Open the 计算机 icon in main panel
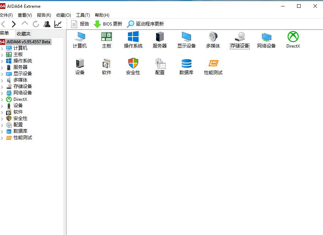 coord(80,40)
